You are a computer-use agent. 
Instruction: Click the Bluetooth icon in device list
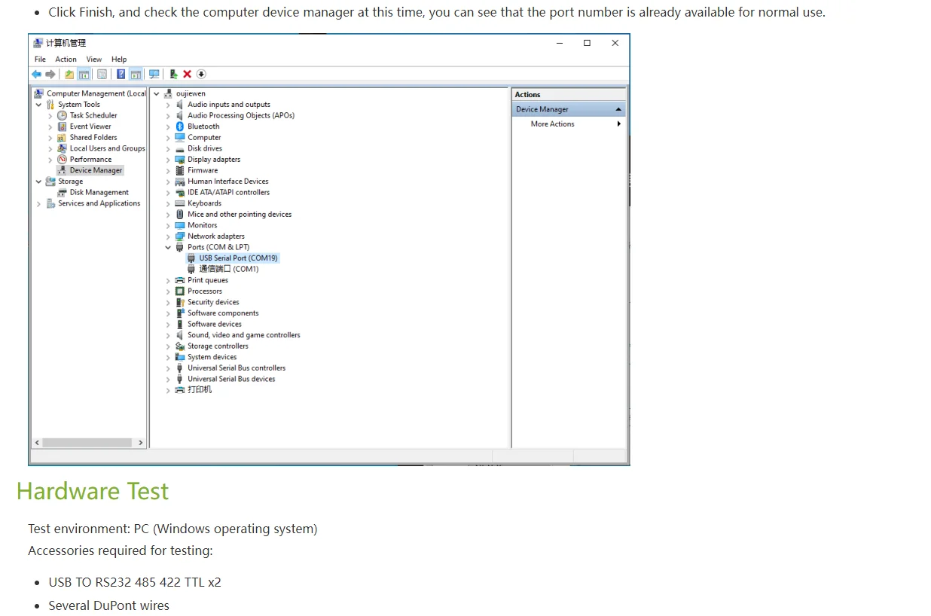pyautogui.click(x=180, y=127)
